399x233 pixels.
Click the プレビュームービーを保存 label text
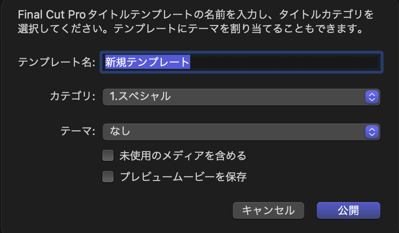click(x=183, y=177)
